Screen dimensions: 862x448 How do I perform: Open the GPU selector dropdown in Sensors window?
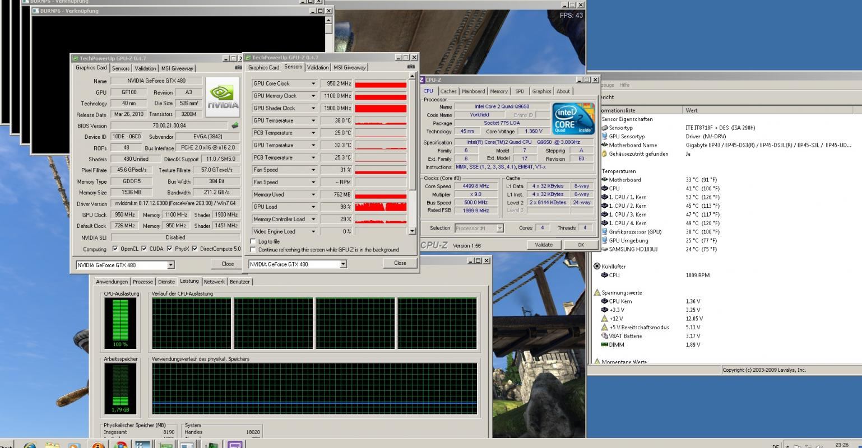point(343,264)
